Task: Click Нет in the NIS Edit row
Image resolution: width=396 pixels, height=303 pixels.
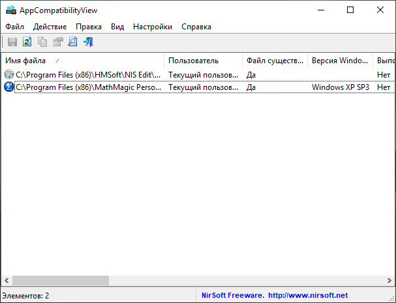Action: click(x=384, y=75)
